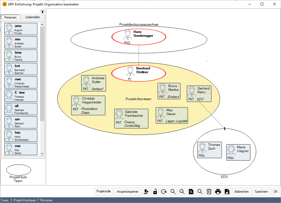This screenshot has height=203, width=281.
Task: Select person entry 'bst Bernhard Stettner' in sidebar
Action: [x=20, y=69]
